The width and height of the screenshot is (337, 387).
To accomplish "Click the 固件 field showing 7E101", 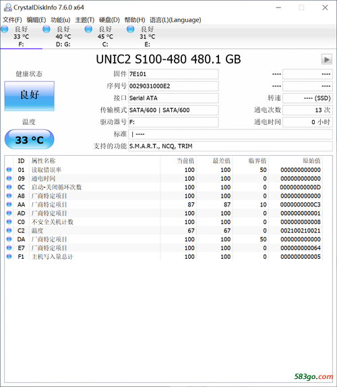I will tap(173, 74).
